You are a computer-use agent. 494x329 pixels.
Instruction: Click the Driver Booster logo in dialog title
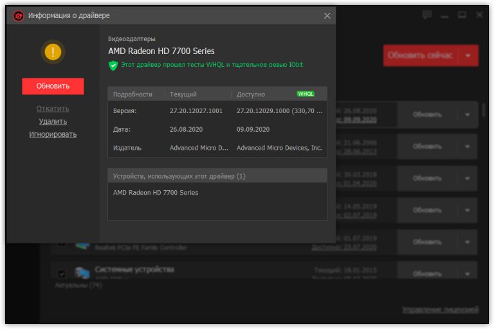[x=19, y=15]
